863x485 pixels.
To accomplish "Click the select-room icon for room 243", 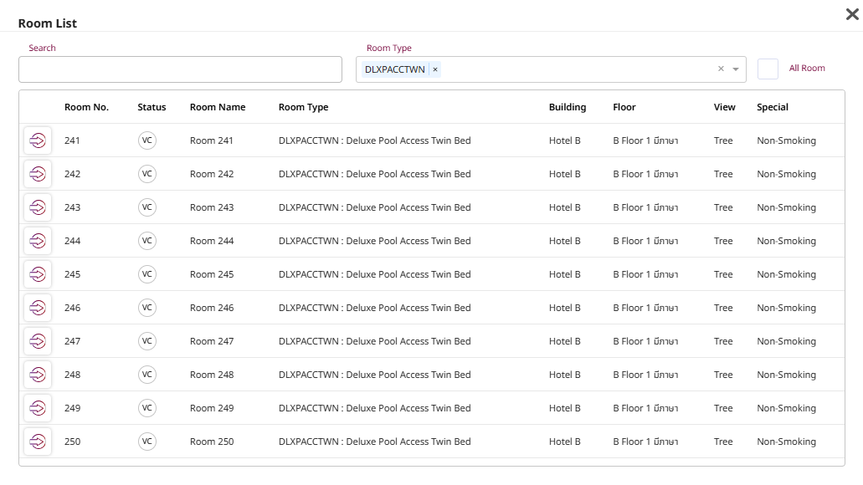I will tap(38, 207).
